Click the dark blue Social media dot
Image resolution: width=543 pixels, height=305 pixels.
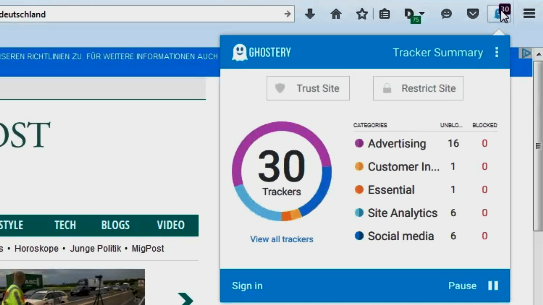click(x=359, y=236)
